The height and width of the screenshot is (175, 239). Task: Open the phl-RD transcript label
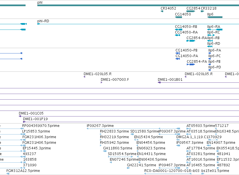point(43,21)
